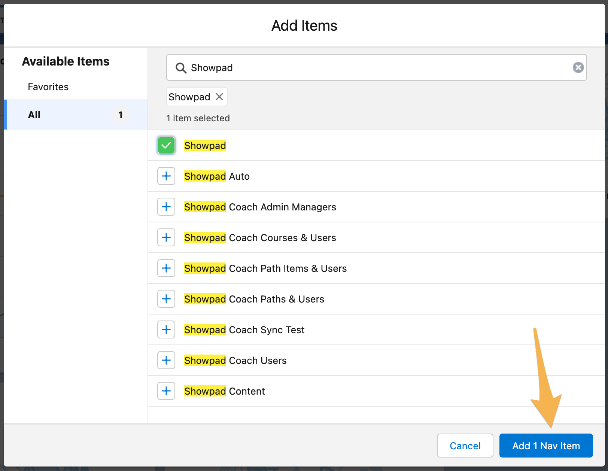
Task: Click the magnifying glass search icon
Action: 181,68
